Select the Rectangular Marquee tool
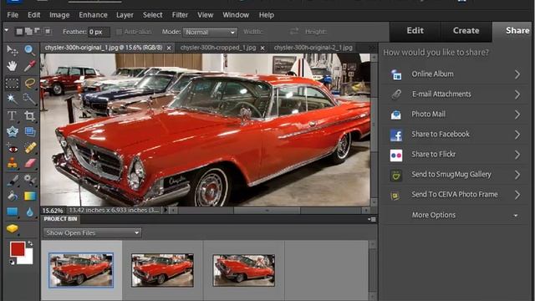Viewport: 535px width, 301px height. (x=12, y=83)
